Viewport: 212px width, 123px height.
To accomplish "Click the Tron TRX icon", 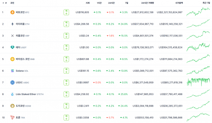I will pos(13,117).
